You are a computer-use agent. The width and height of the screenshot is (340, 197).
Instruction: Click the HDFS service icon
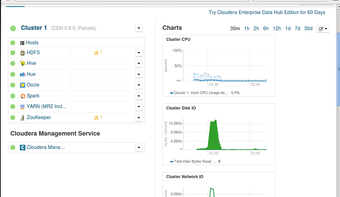click(23, 53)
